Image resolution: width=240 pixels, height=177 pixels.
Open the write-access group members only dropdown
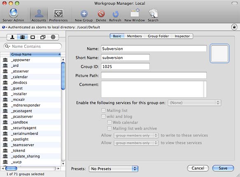136,135
